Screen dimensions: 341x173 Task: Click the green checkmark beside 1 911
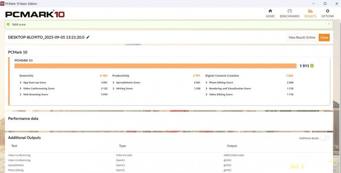312,66
